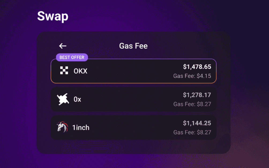Screen dimensions: 269x168
Task: Click the $1,478.65 amount
Action: click(x=197, y=67)
